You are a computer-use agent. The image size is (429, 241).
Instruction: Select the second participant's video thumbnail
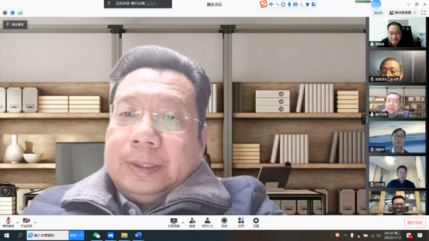pos(397,66)
